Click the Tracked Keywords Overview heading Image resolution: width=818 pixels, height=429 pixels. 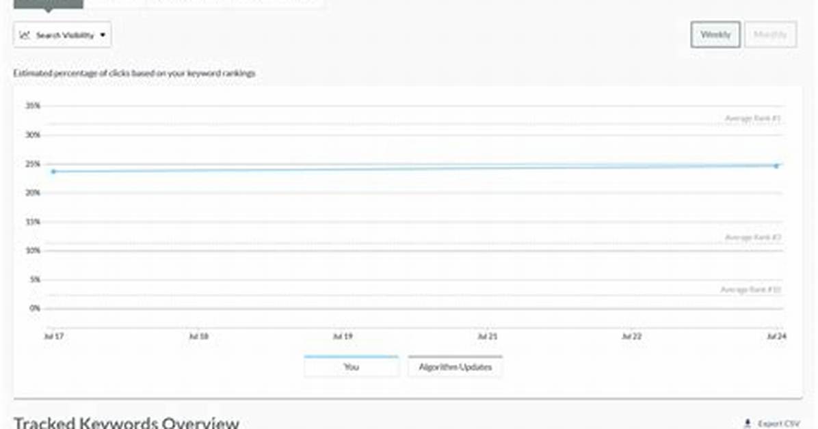pos(127,421)
